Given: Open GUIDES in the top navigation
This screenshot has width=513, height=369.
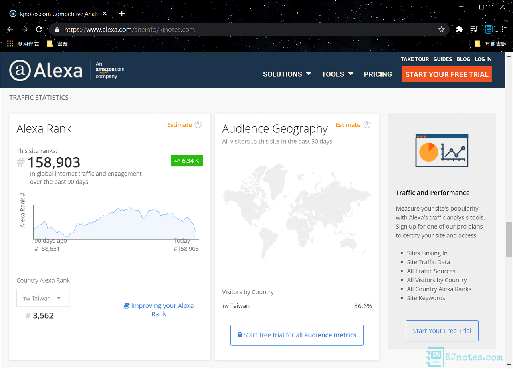Looking at the screenshot, I should [443, 59].
